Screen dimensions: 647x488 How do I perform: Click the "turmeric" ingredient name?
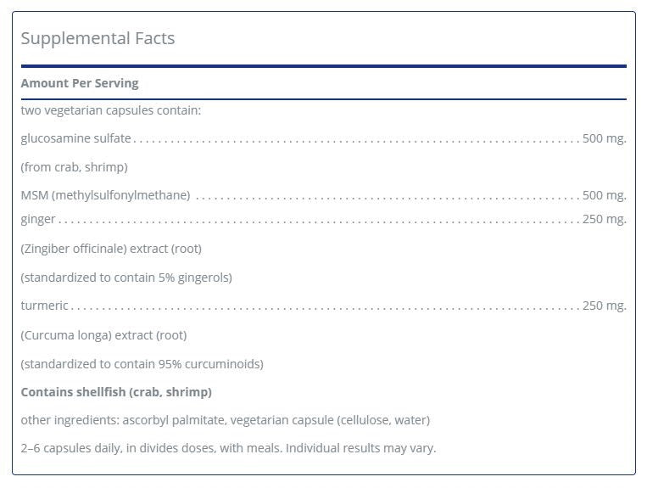[x=45, y=306]
